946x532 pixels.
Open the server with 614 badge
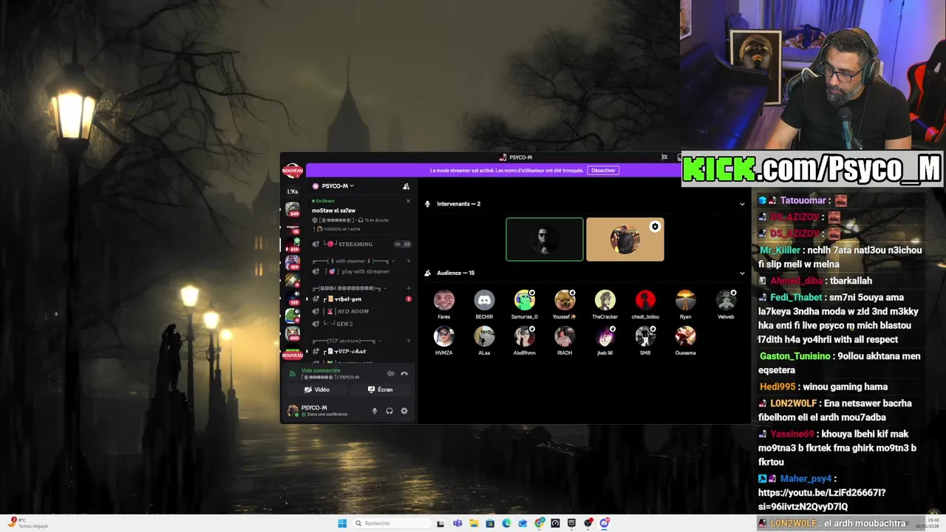(293, 245)
